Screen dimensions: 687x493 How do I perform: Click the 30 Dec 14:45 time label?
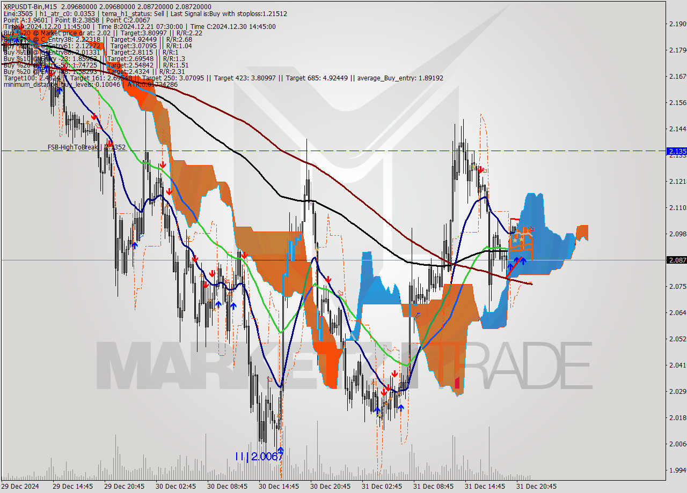pyautogui.click(x=279, y=487)
